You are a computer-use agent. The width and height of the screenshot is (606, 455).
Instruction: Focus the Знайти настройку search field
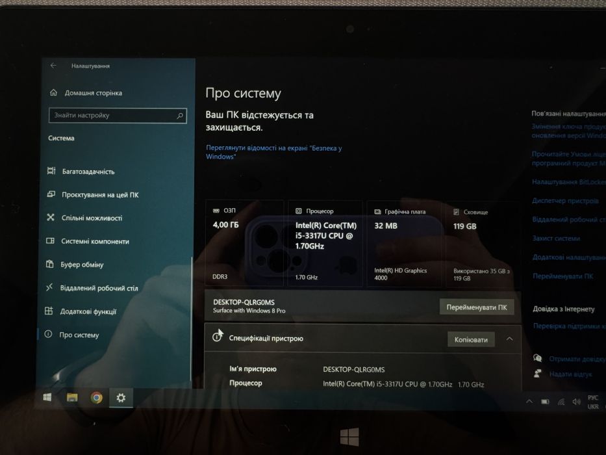(x=118, y=116)
